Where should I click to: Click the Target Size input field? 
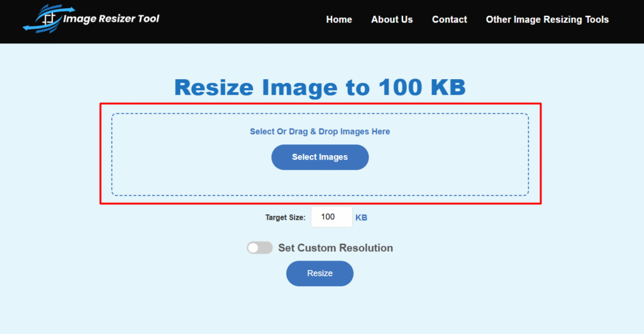pyautogui.click(x=331, y=217)
